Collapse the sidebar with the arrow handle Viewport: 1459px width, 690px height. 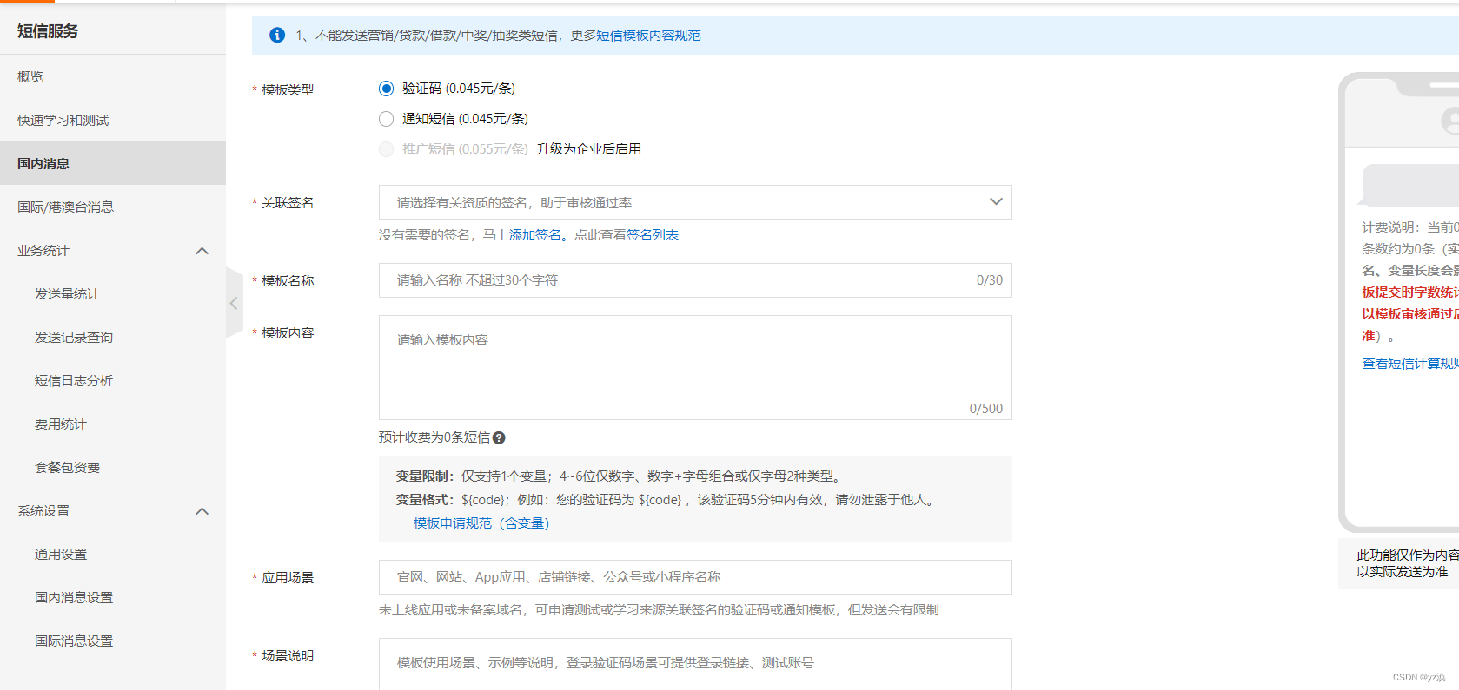point(234,303)
